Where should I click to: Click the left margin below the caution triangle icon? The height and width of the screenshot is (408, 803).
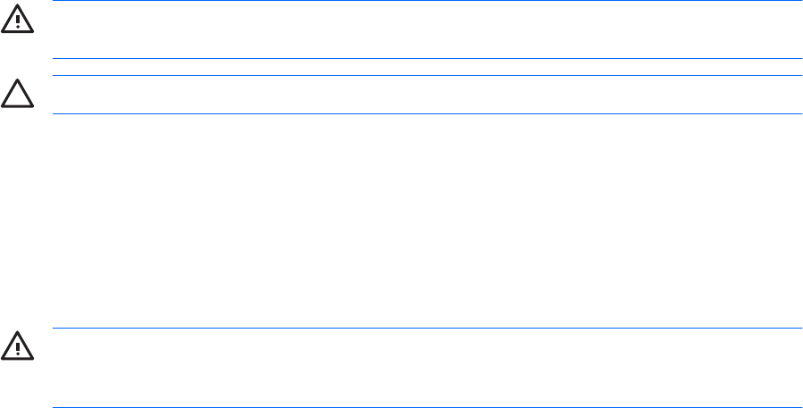tap(16, 179)
